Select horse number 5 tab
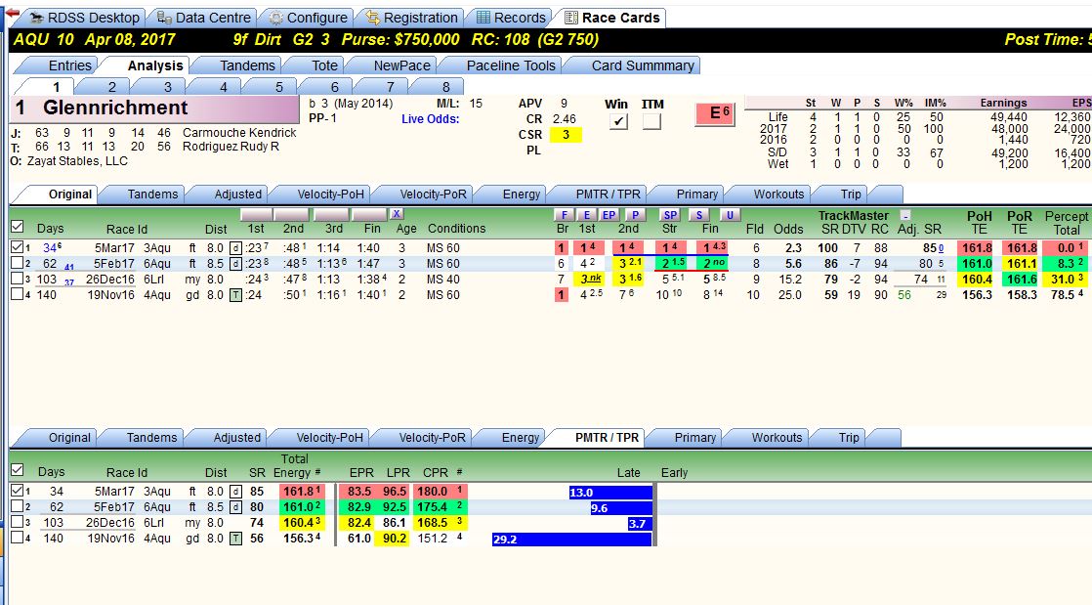The height and width of the screenshot is (605, 1092). [278, 87]
